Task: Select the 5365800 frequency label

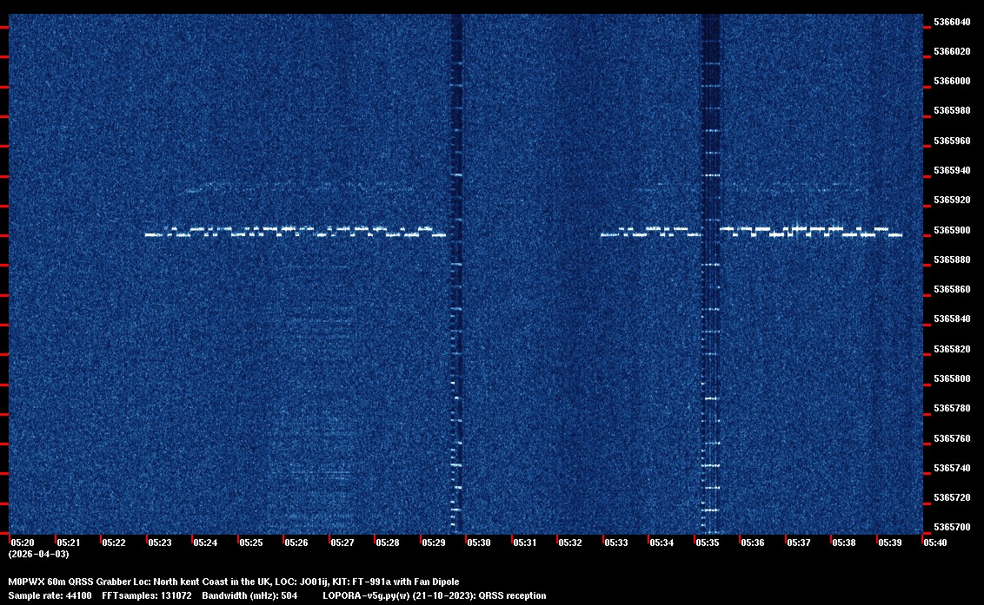Action: point(952,378)
